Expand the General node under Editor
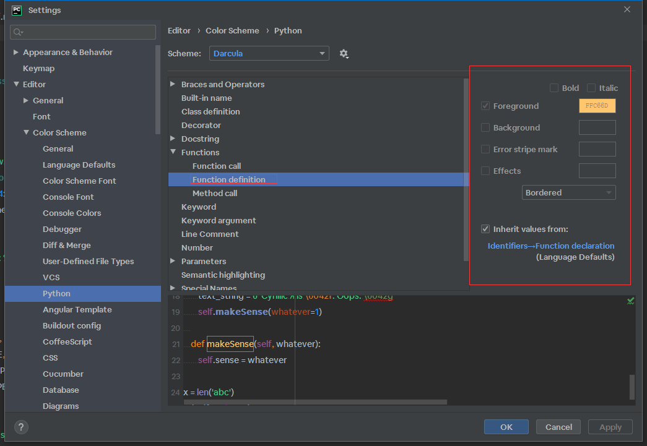 click(26, 100)
